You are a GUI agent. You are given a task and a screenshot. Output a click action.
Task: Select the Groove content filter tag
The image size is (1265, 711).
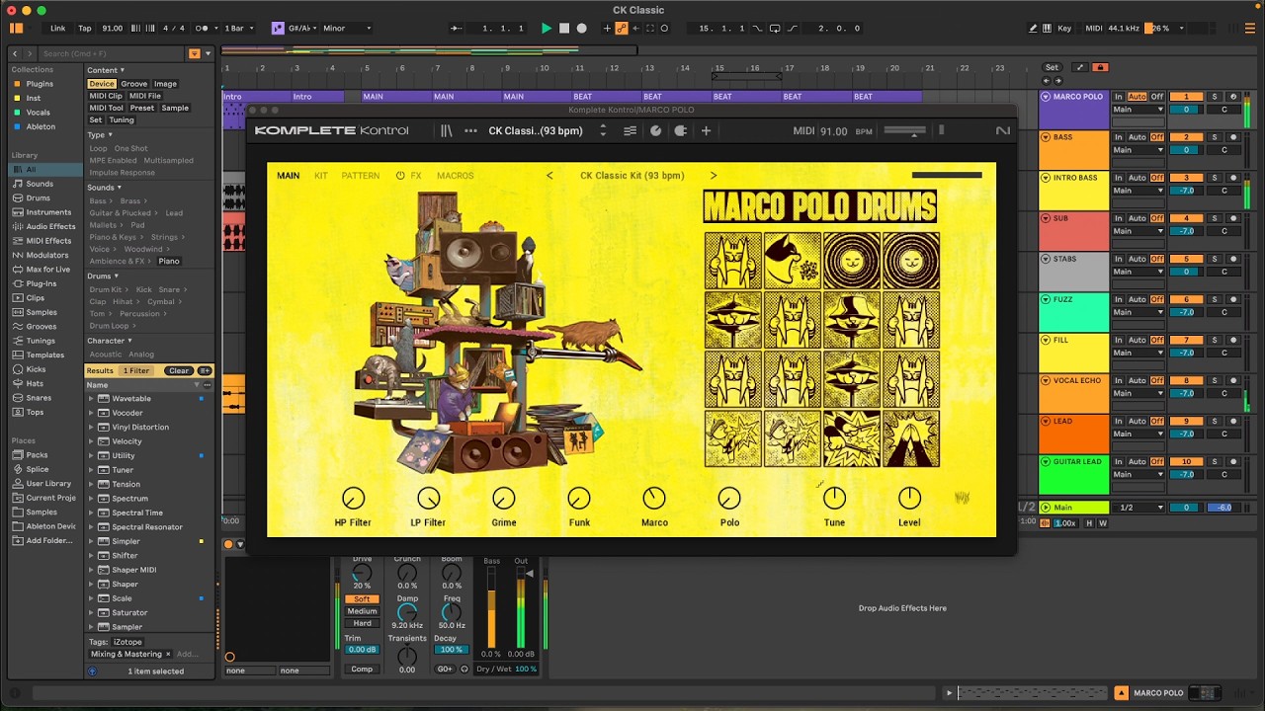tap(134, 84)
